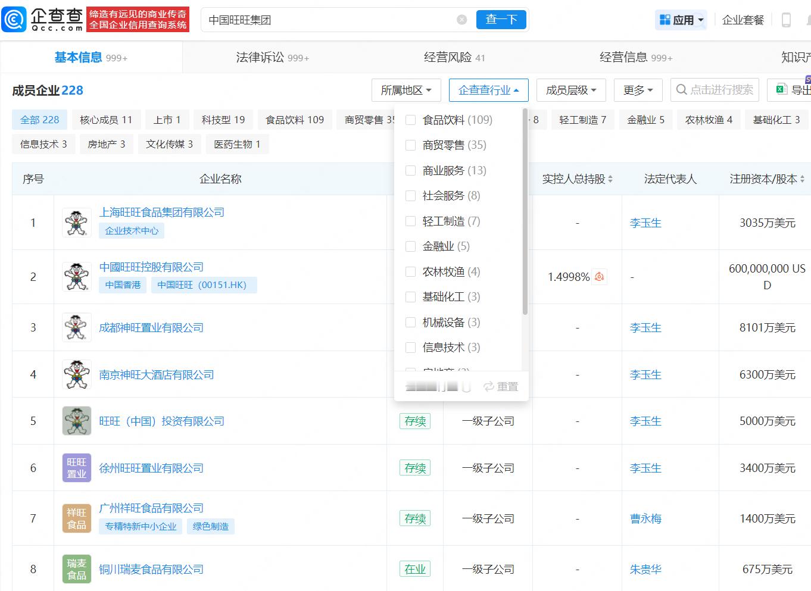The height and width of the screenshot is (591, 811).
Task: Select the 上市 1 filter tag
Action: [x=167, y=120]
